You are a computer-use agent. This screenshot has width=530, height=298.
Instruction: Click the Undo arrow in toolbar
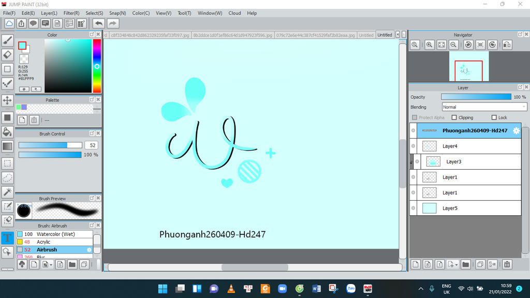tap(99, 23)
